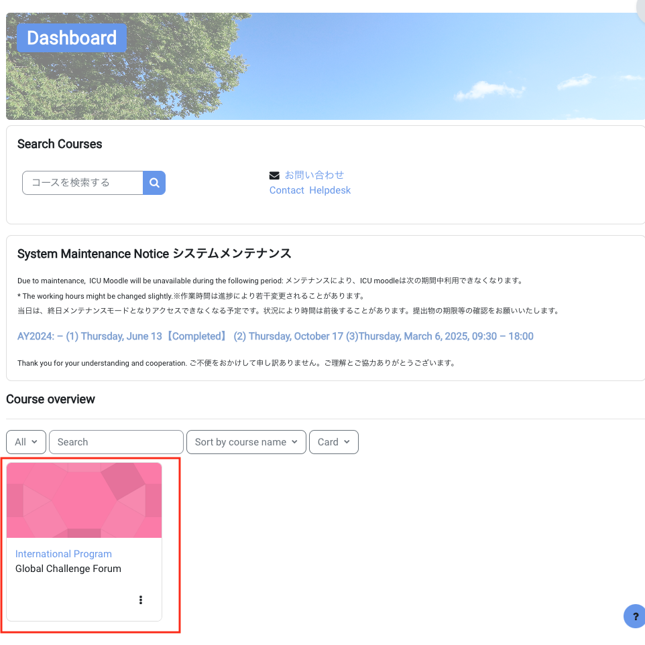Click the floating question mark help icon

coord(634,616)
